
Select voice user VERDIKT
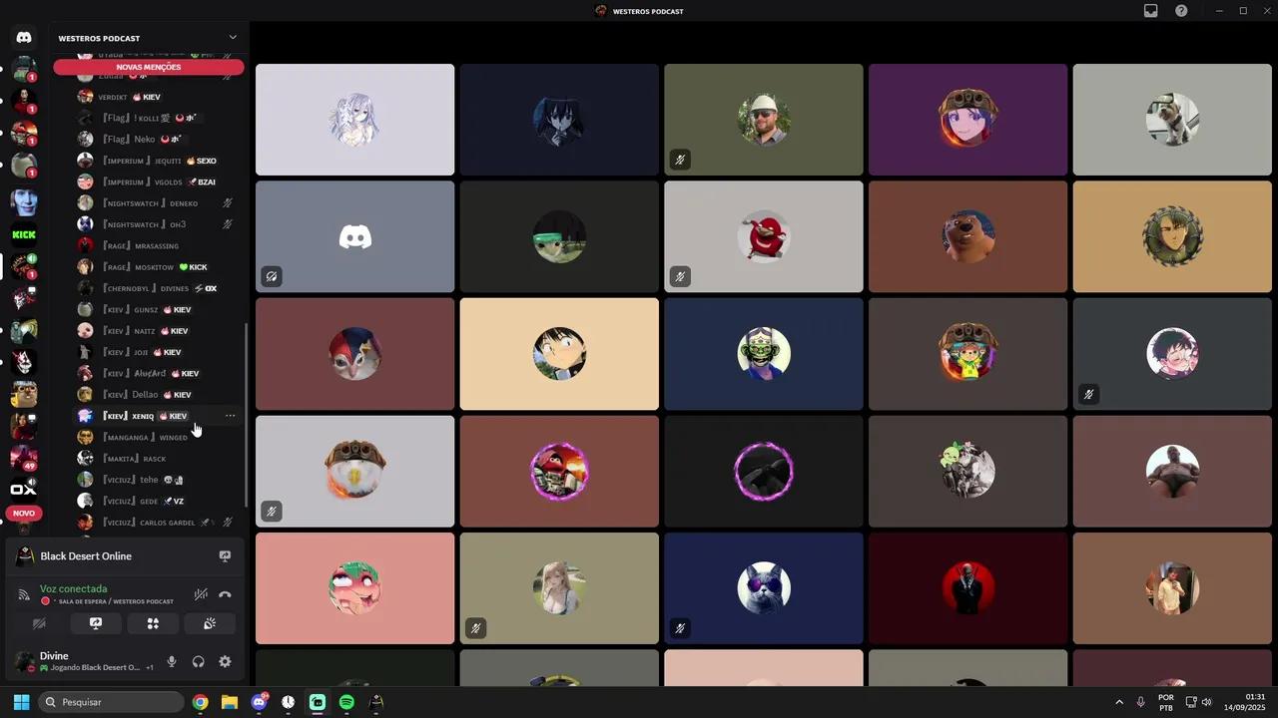pos(160,97)
